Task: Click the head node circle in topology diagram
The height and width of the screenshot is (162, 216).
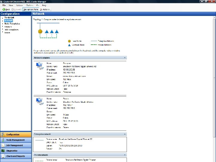Action: coord(40,31)
